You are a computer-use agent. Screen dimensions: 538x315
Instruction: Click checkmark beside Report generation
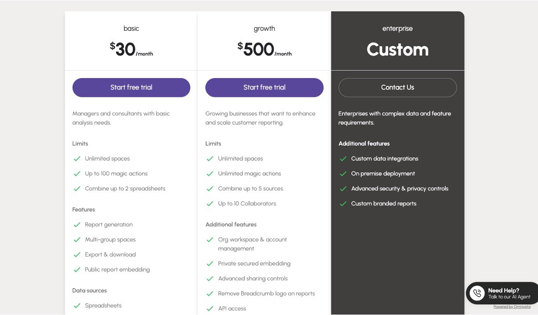77,225
